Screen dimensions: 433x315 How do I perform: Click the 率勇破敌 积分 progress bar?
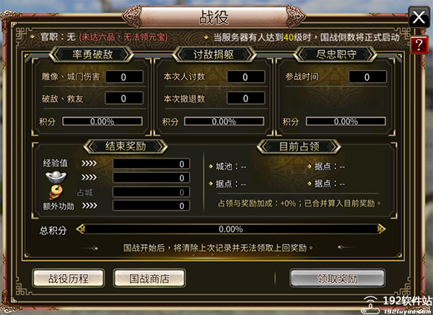pos(102,121)
